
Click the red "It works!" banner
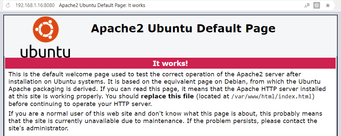coord(170,63)
